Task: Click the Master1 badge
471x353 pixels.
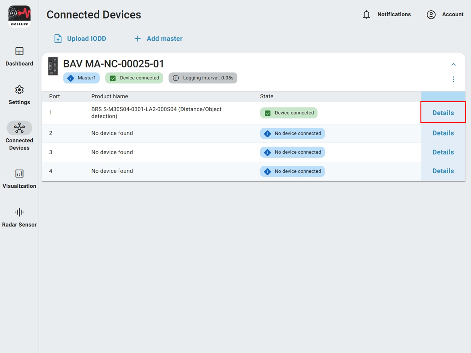Action: [x=82, y=78]
